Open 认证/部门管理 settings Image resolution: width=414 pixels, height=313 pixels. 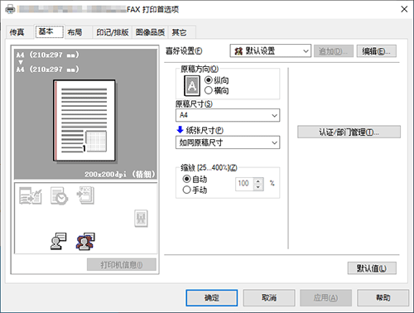[349, 132]
